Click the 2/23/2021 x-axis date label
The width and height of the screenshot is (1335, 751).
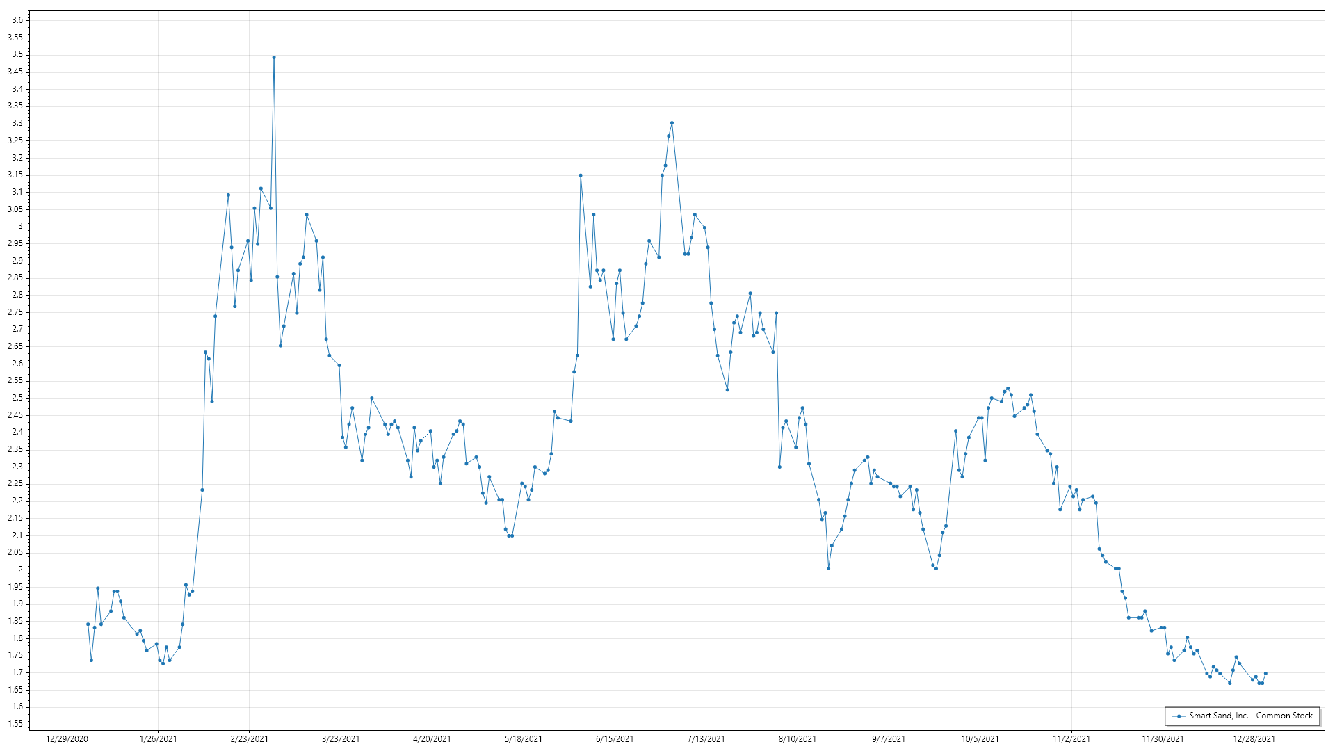tap(250, 738)
